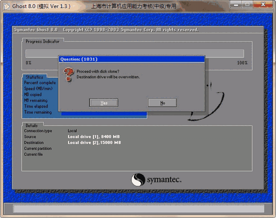Click the Time remaining statistics label

click(38, 112)
